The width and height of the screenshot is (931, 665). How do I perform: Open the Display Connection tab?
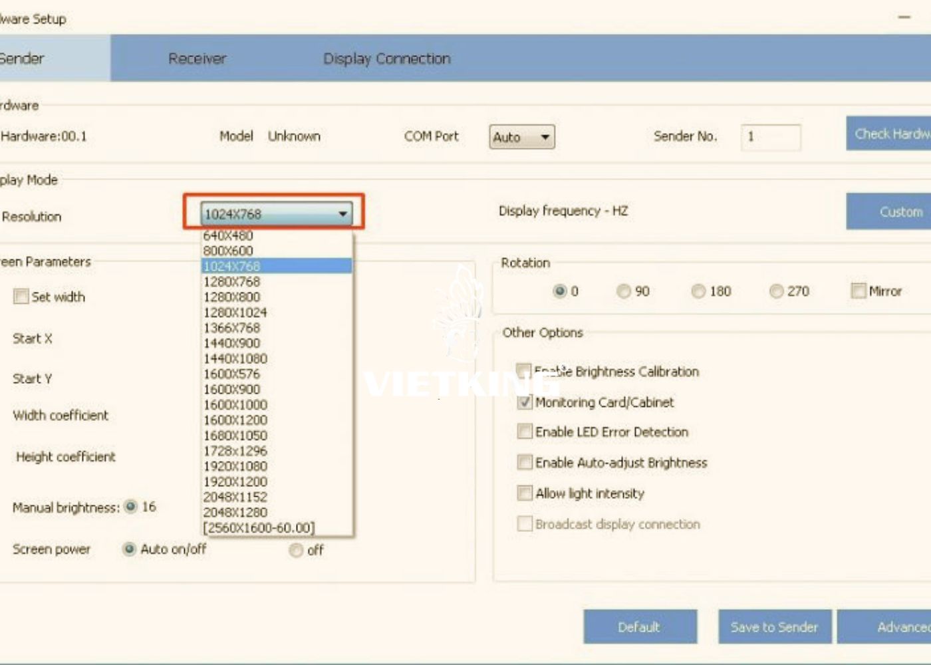point(388,59)
